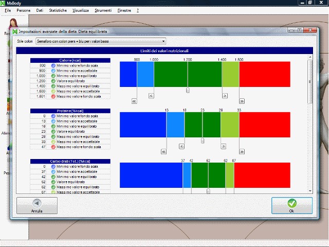
Task: Confirm settings with the Ok button
Action: click(291, 205)
